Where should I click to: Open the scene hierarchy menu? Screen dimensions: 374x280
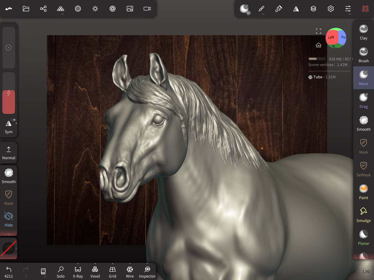point(43,9)
